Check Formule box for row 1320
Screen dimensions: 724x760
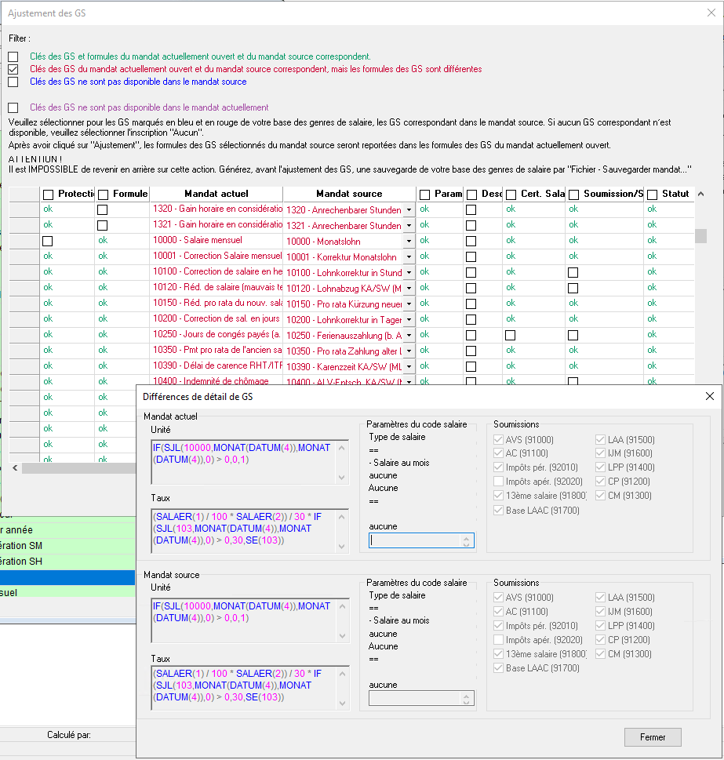pos(102,210)
